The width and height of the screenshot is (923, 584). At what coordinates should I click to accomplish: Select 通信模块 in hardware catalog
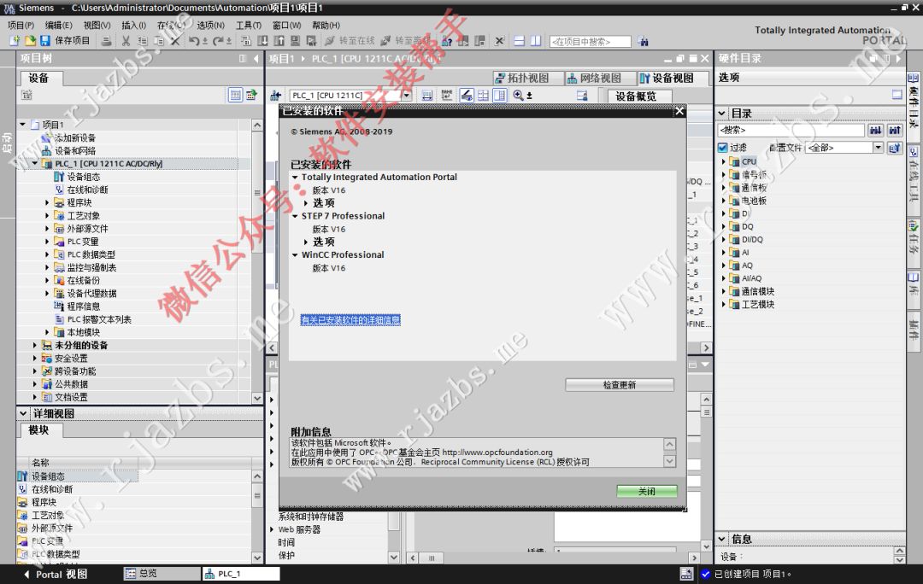[x=757, y=291]
